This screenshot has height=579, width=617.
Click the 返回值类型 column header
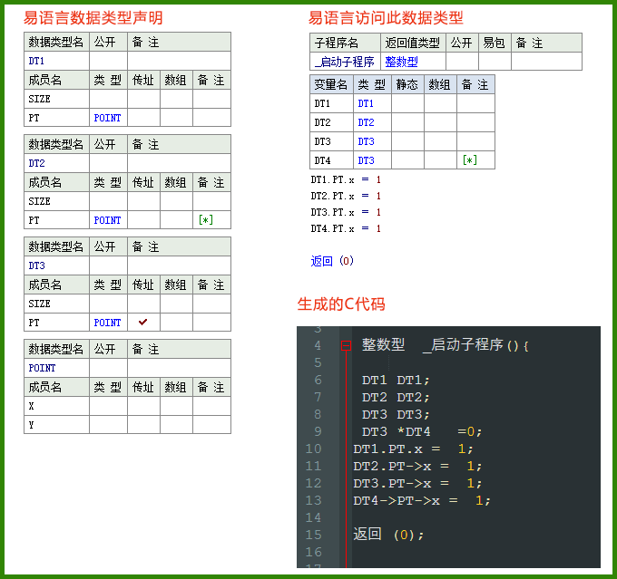(x=412, y=43)
